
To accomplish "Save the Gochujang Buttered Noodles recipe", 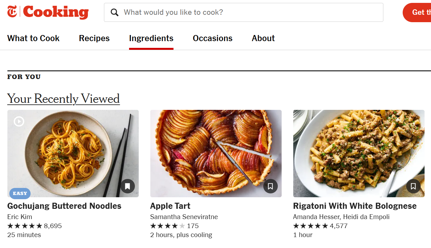I will [127, 186].
